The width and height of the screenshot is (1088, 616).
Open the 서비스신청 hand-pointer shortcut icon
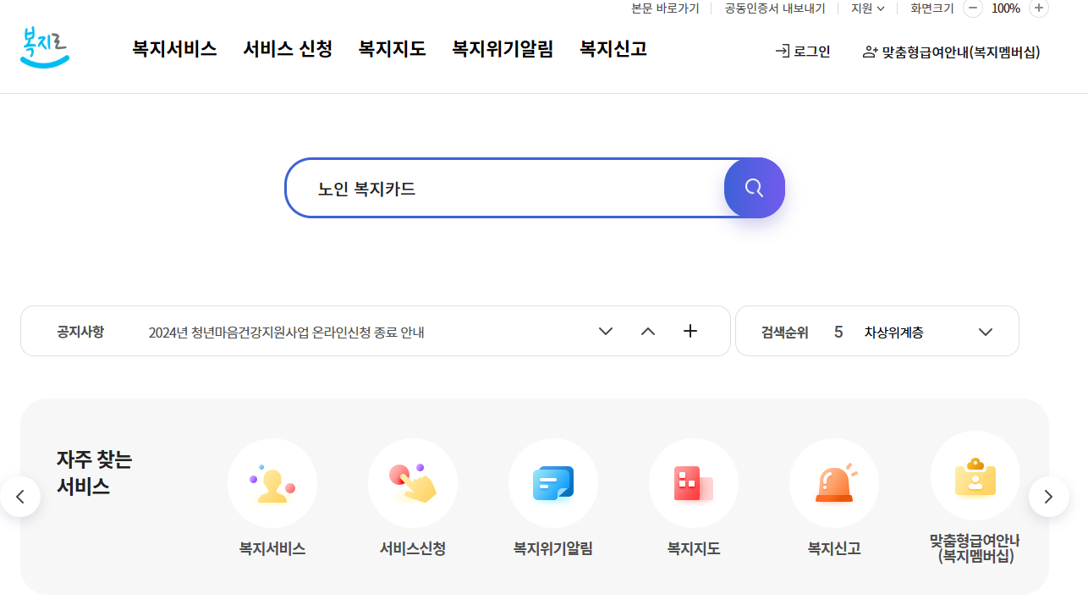413,483
